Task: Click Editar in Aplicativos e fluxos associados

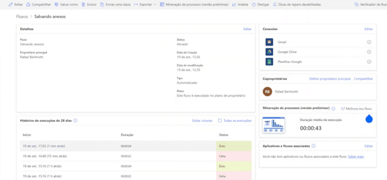Action: point(368,146)
